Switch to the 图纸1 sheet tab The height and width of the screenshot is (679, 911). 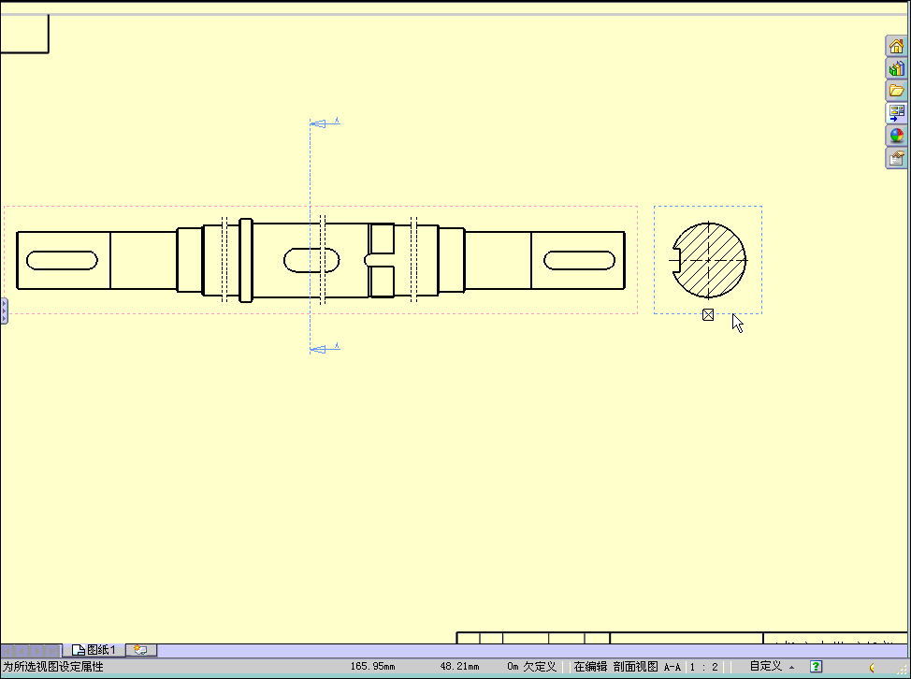[x=94, y=650]
